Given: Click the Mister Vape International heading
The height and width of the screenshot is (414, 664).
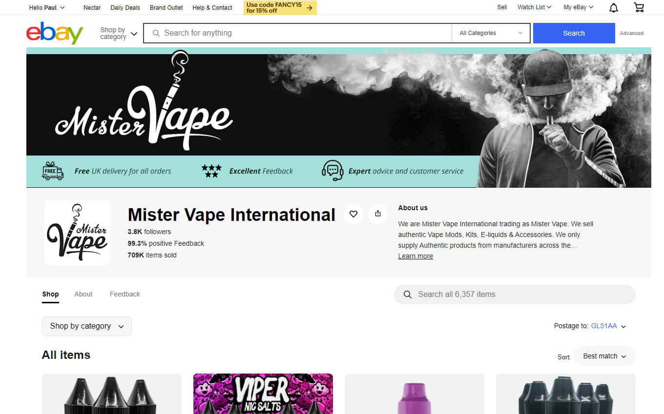Looking at the screenshot, I should (231, 215).
